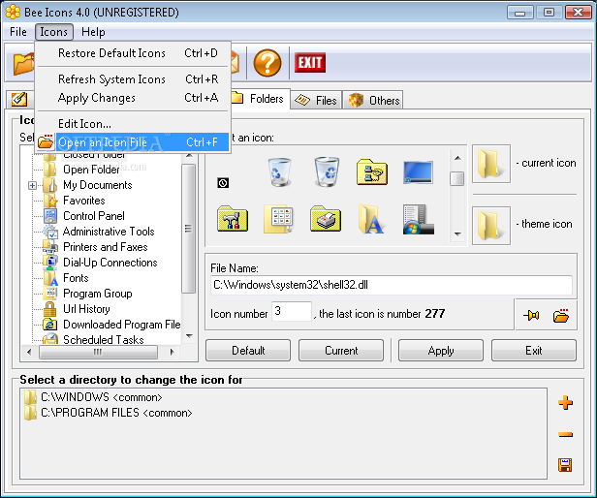This screenshot has height=498, width=597.
Task: Select the small black clock icon
Action: coord(223,183)
